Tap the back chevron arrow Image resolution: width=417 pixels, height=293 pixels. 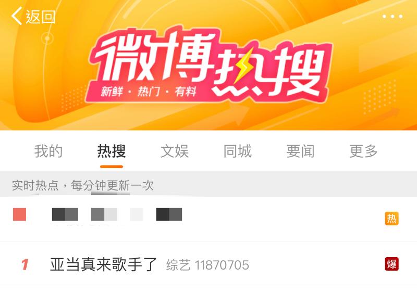[17, 16]
